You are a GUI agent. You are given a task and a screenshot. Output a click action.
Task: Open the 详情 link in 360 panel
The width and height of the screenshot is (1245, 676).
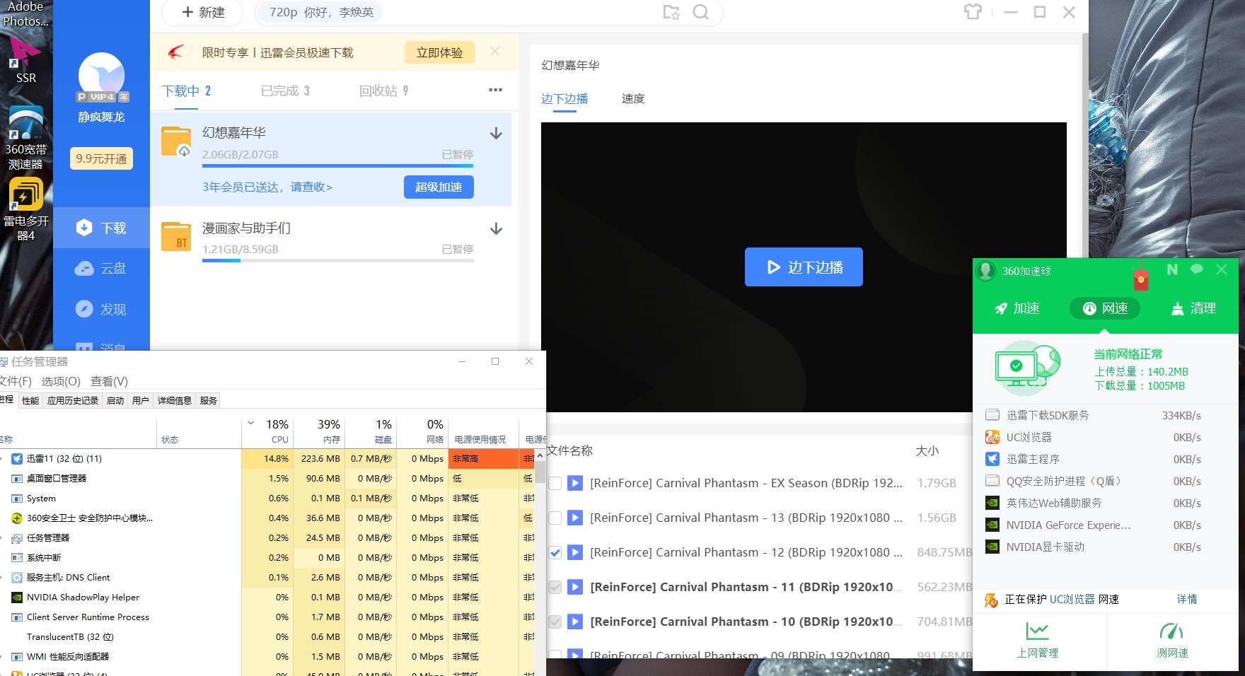tap(1186, 600)
